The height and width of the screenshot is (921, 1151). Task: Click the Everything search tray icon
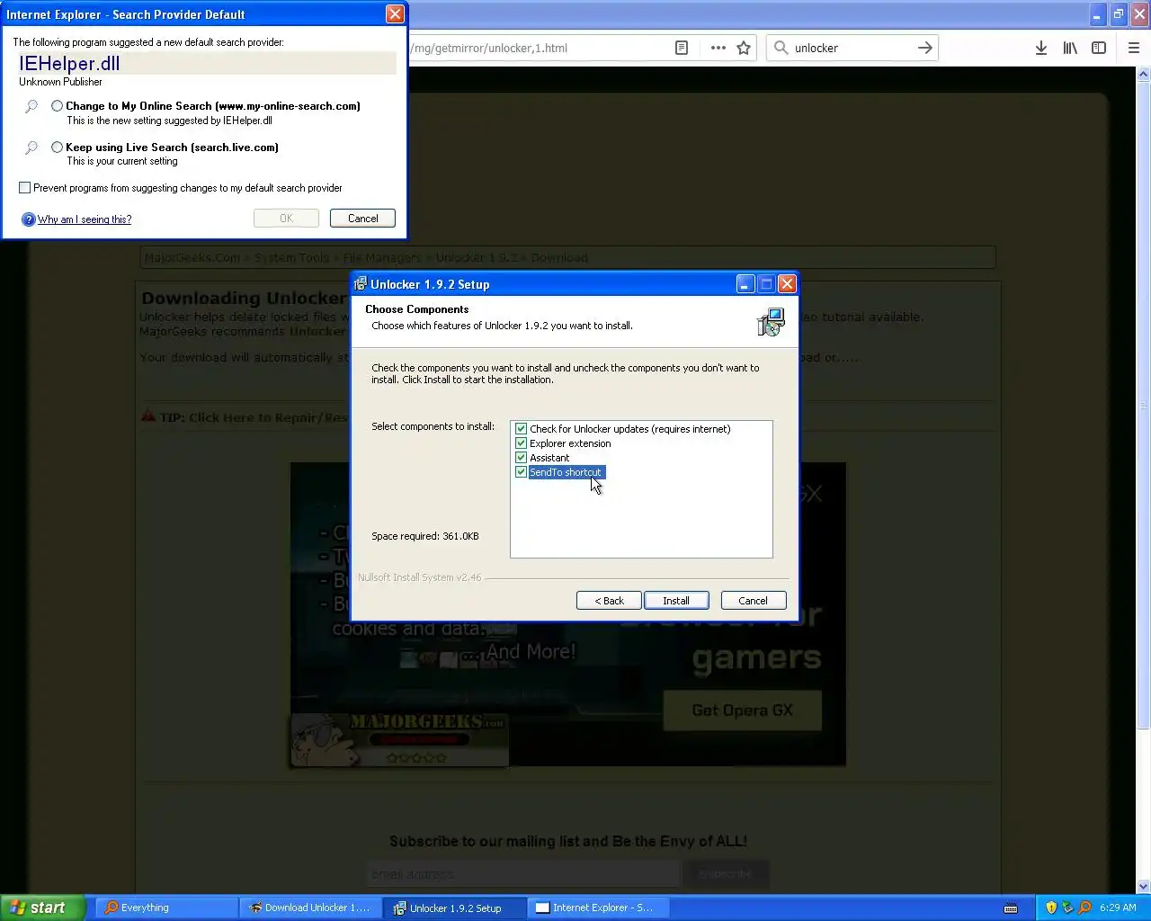[1084, 908]
